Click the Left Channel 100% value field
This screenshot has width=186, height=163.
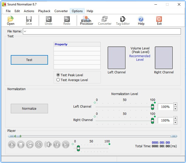(165, 107)
